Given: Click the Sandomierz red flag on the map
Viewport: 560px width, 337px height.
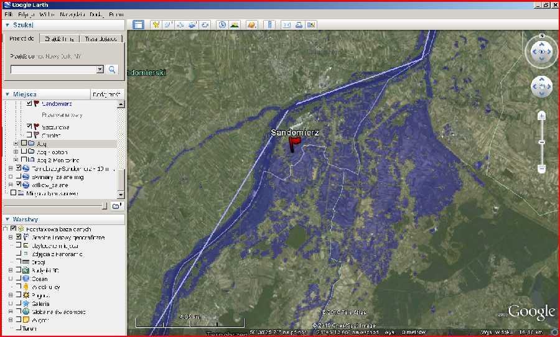Looking at the screenshot, I should (x=294, y=145).
